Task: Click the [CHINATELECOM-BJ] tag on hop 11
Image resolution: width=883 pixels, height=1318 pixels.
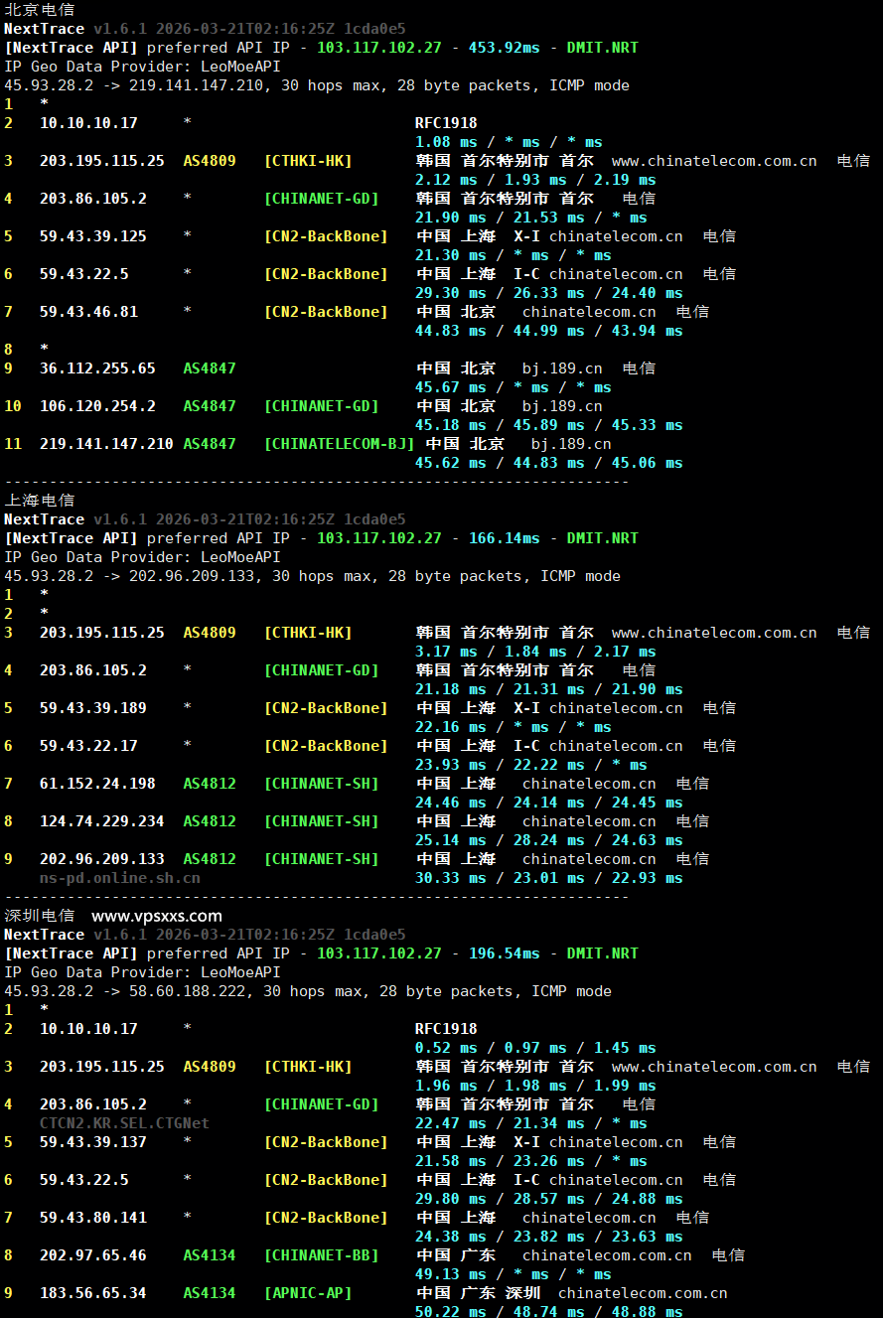Action: pyautogui.click(x=341, y=443)
